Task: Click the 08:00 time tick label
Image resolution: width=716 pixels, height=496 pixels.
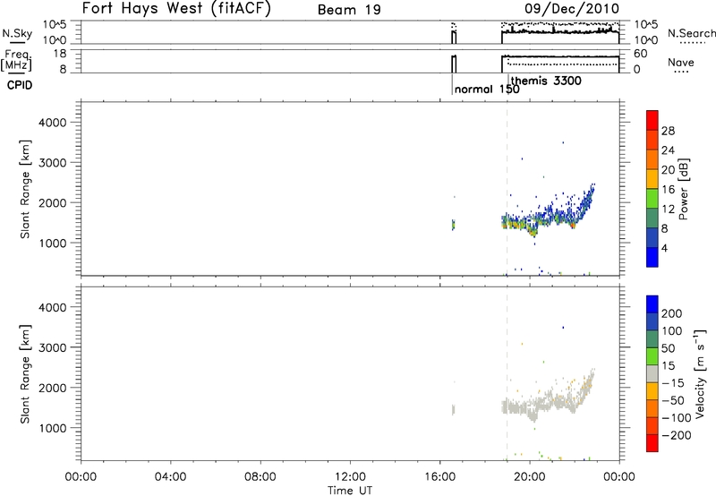Action: [260, 477]
